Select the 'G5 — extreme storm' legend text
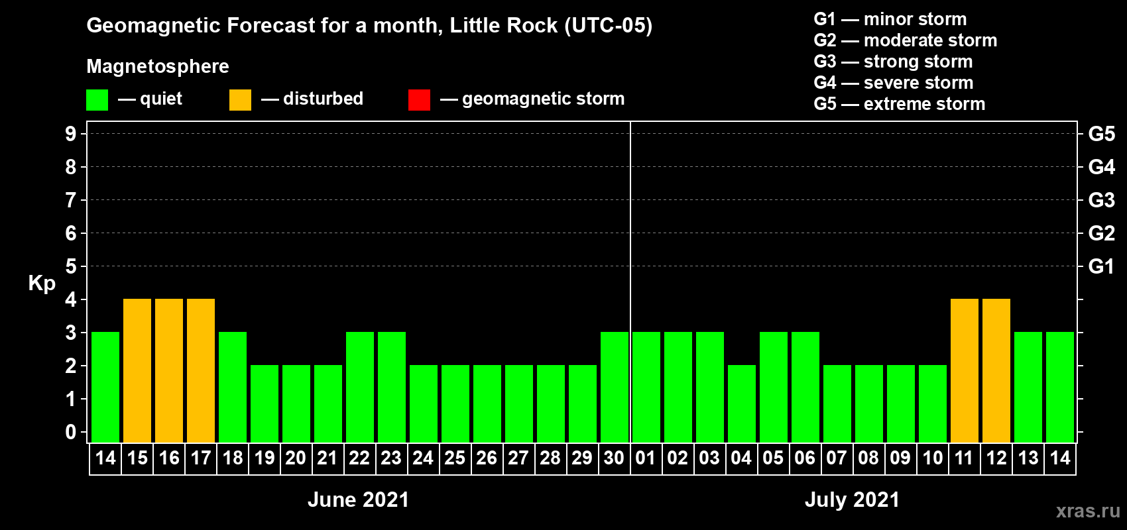Screen dimensions: 1127x530 (900, 103)
